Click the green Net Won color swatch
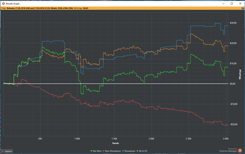This screenshot has width=245, height=154. [91, 151]
